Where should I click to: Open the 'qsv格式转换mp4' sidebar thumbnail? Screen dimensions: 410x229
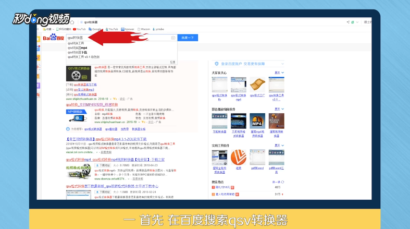239,85
